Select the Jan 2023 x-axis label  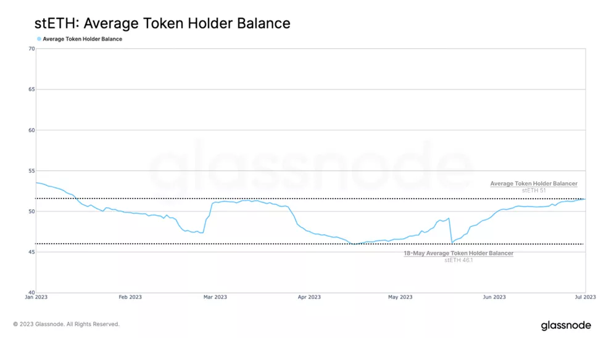click(x=36, y=297)
